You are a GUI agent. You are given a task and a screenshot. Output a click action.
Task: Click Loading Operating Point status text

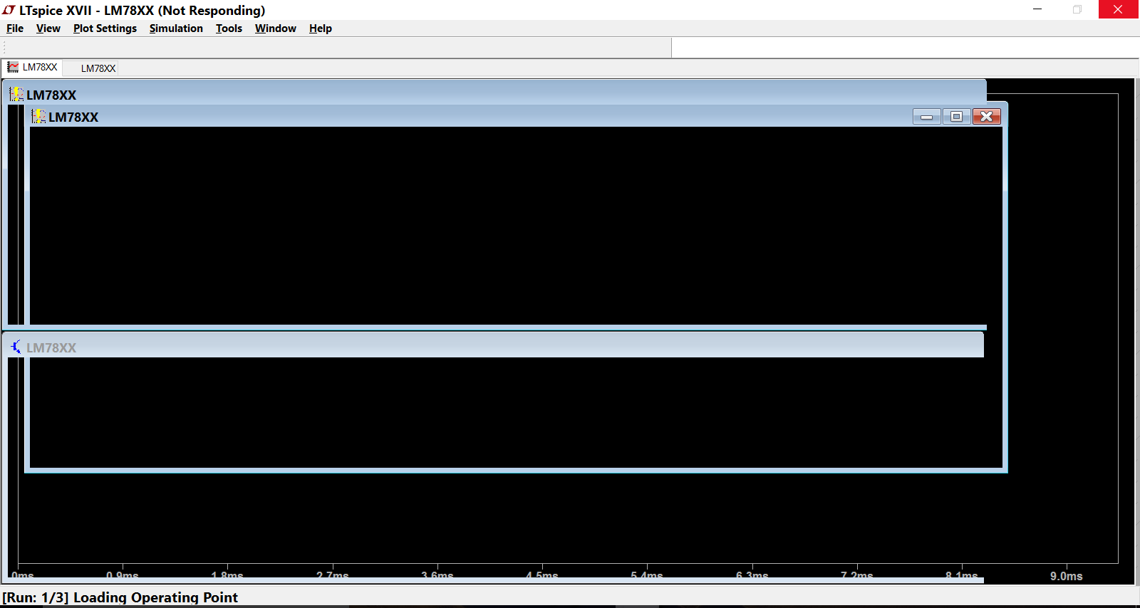tap(155, 597)
